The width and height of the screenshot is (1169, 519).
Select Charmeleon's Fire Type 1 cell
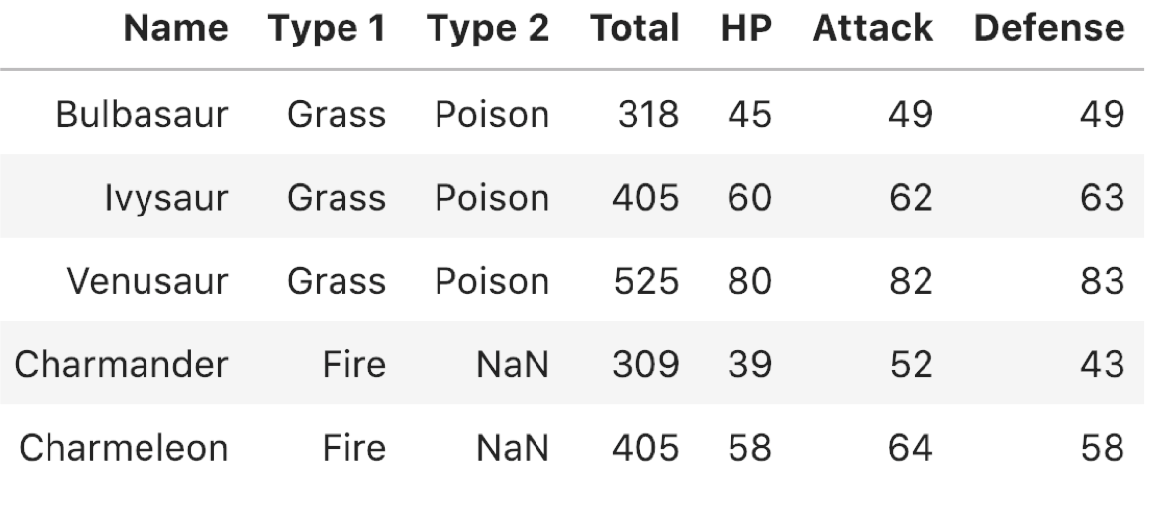click(x=354, y=448)
